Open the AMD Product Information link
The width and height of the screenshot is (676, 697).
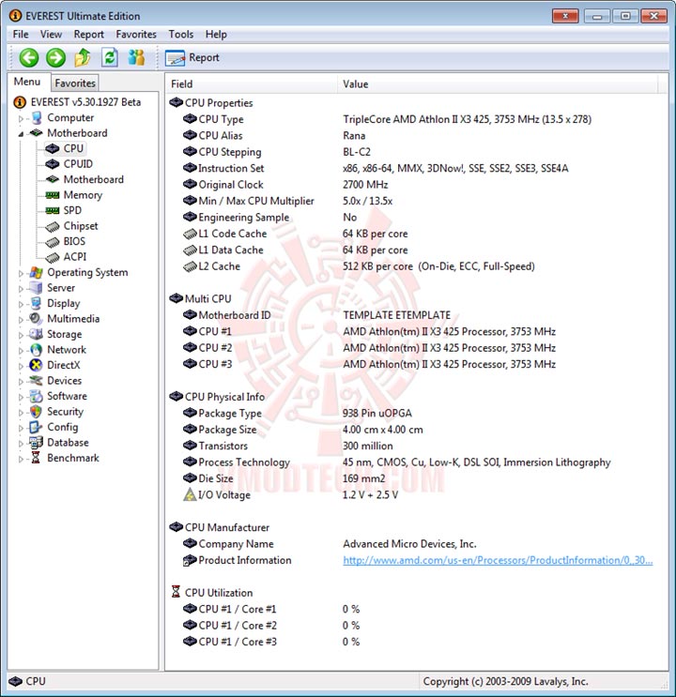pos(498,560)
